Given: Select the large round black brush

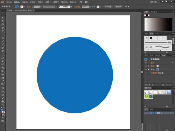Looking at the screenshot, I should (151, 38).
